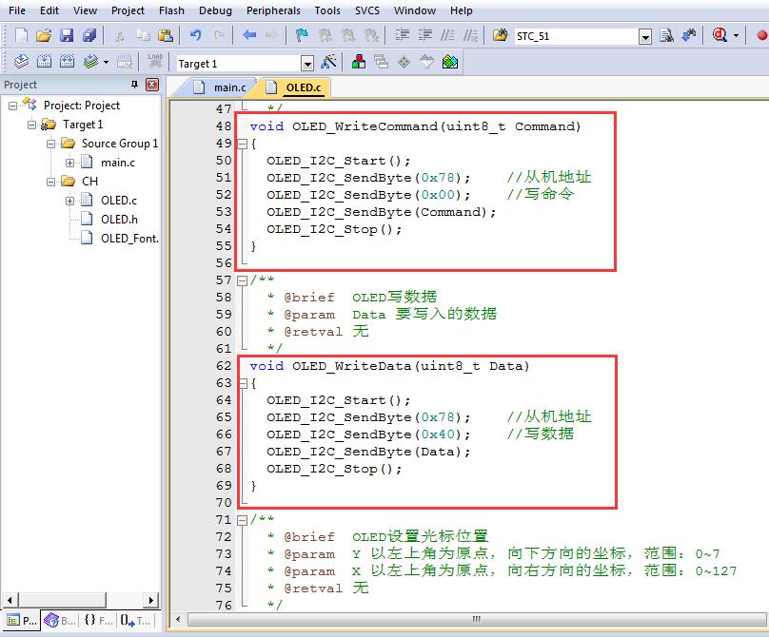Pin the Project panel

point(135,85)
